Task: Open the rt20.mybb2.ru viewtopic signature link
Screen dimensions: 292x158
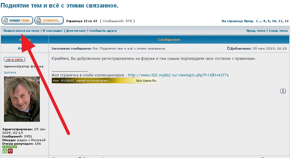Action: [x=178, y=75]
